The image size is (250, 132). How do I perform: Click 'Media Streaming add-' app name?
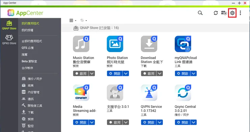point(84,109)
